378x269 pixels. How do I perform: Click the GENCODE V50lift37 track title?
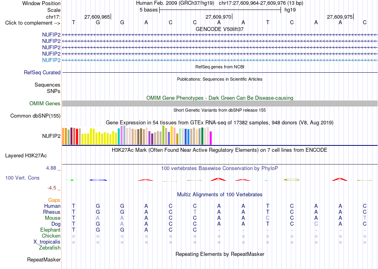point(220,29)
